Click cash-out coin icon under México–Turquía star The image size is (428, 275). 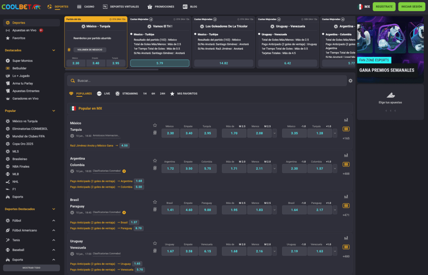pyautogui.click(x=155, y=132)
